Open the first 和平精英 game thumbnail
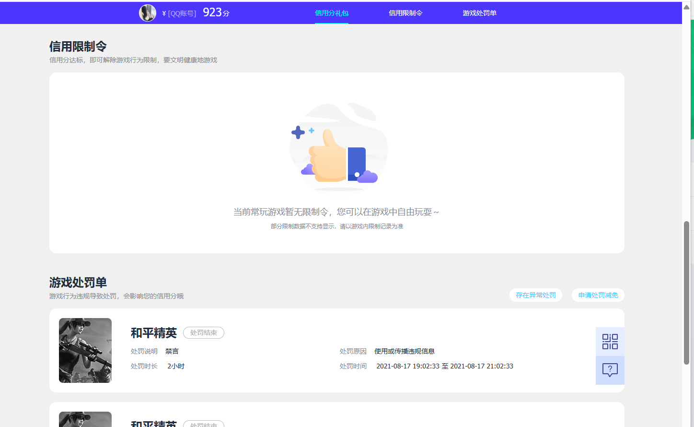Screen dimensions: 694x427 (85, 350)
